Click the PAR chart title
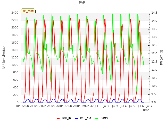The width and height of the screenshot is (165, 123). click(82, 2)
